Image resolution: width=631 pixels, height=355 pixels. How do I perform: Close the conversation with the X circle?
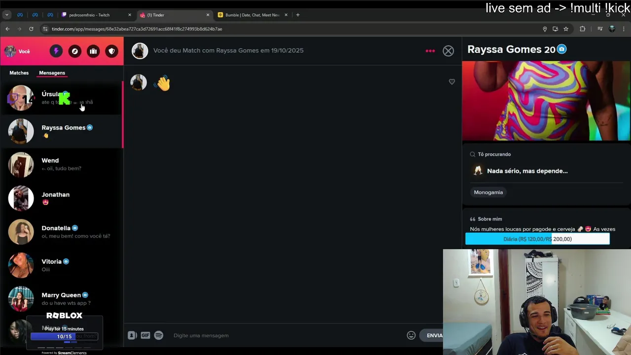pos(448,51)
